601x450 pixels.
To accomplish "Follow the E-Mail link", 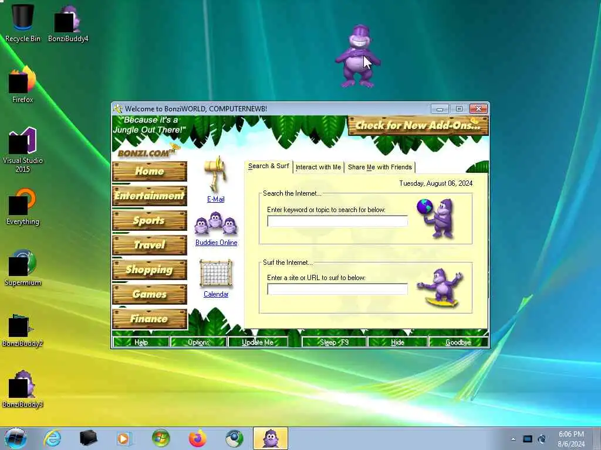I will (216, 199).
